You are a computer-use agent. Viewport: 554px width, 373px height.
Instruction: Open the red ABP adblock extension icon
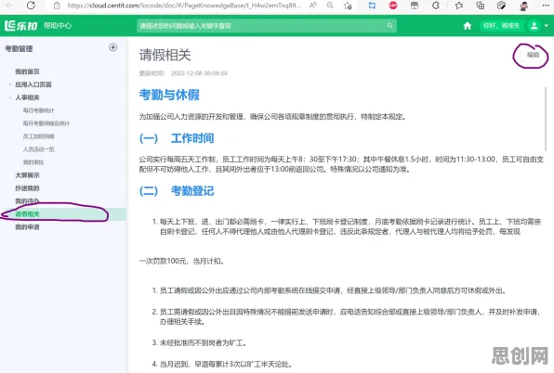click(x=393, y=6)
